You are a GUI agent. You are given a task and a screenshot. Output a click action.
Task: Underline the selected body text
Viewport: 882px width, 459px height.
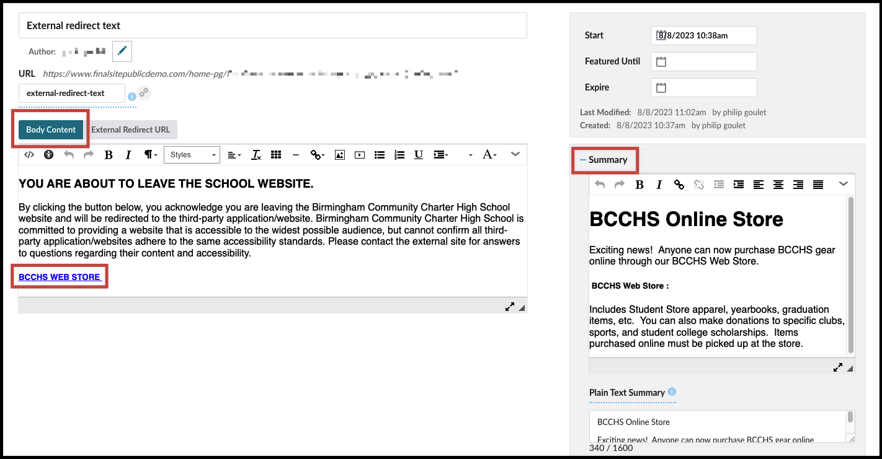(419, 155)
